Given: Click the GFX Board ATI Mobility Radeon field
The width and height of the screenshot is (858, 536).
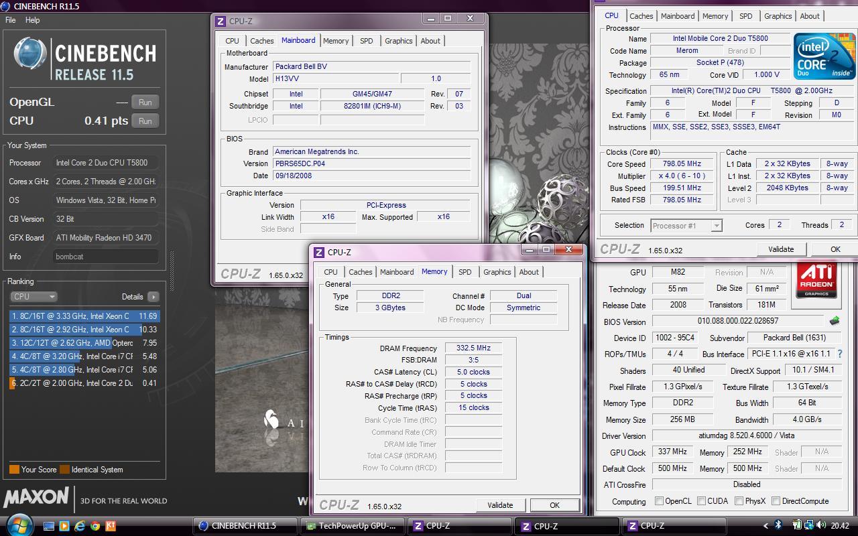Looking at the screenshot, I should [x=106, y=238].
